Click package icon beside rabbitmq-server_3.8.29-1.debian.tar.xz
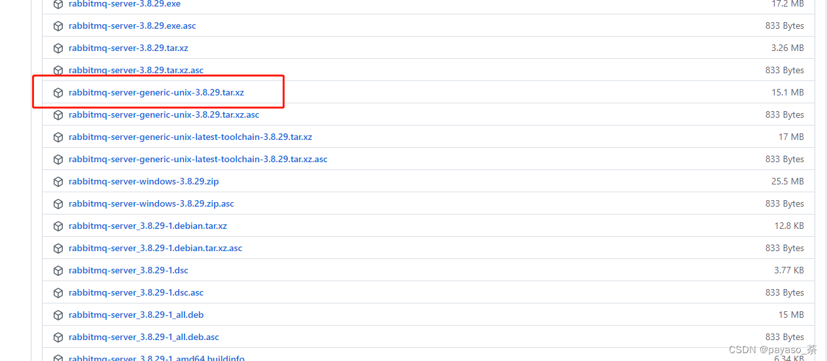 (x=58, y=226)
